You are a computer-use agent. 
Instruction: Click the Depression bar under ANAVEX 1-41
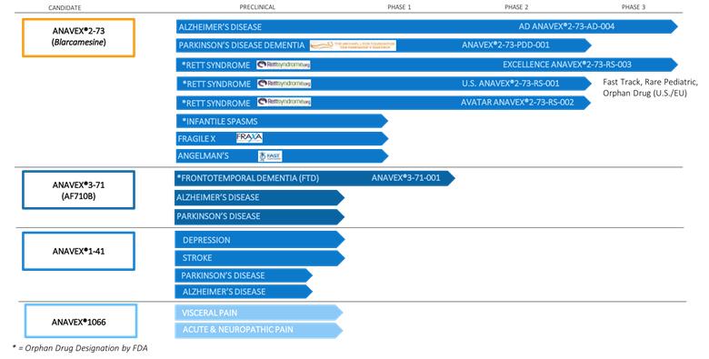[260, 240]
